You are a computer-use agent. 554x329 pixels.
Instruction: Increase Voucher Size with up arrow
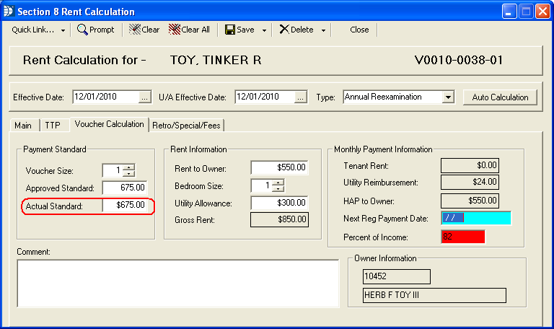pyautogui.click(x=129, y=167)
